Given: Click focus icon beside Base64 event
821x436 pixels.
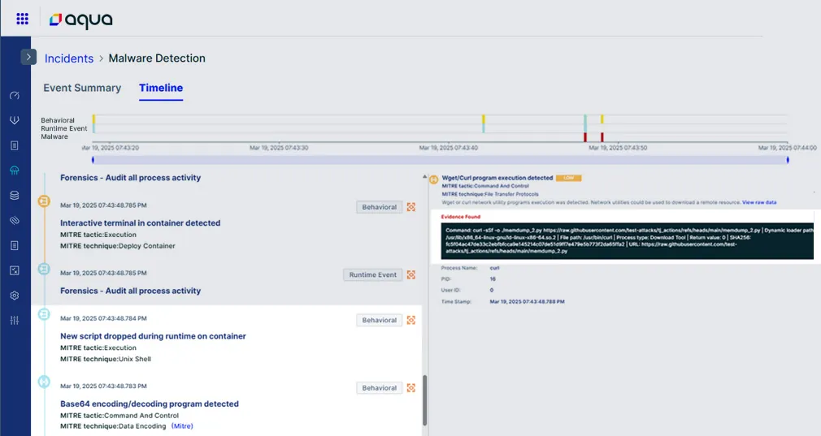Looking at the screenshot, I should (x=411, y=388).
